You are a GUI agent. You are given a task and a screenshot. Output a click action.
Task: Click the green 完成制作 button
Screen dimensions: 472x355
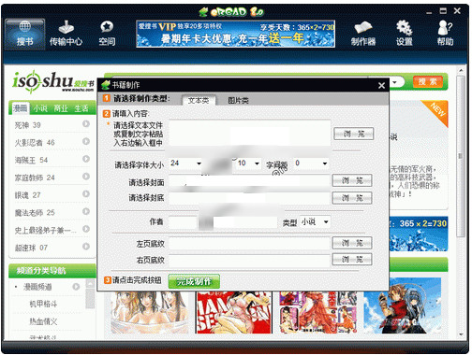click(194, 281)
